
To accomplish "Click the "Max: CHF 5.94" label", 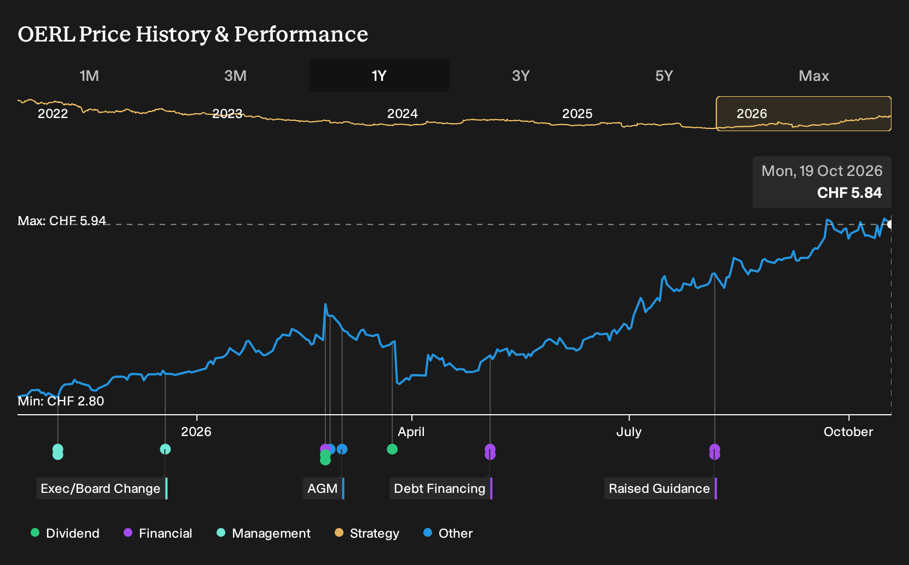I will point(62,221).
